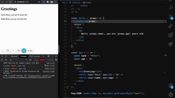Click the console.log(props) line in the editor
The image size is (175, 98).
point(118,21)
